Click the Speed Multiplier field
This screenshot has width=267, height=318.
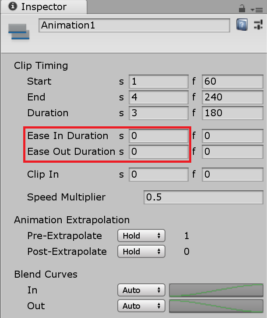[x=203, y=197]
